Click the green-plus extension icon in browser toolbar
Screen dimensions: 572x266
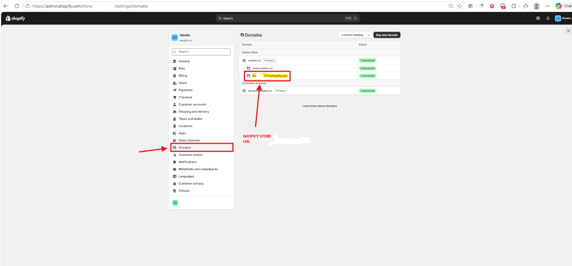482,6
